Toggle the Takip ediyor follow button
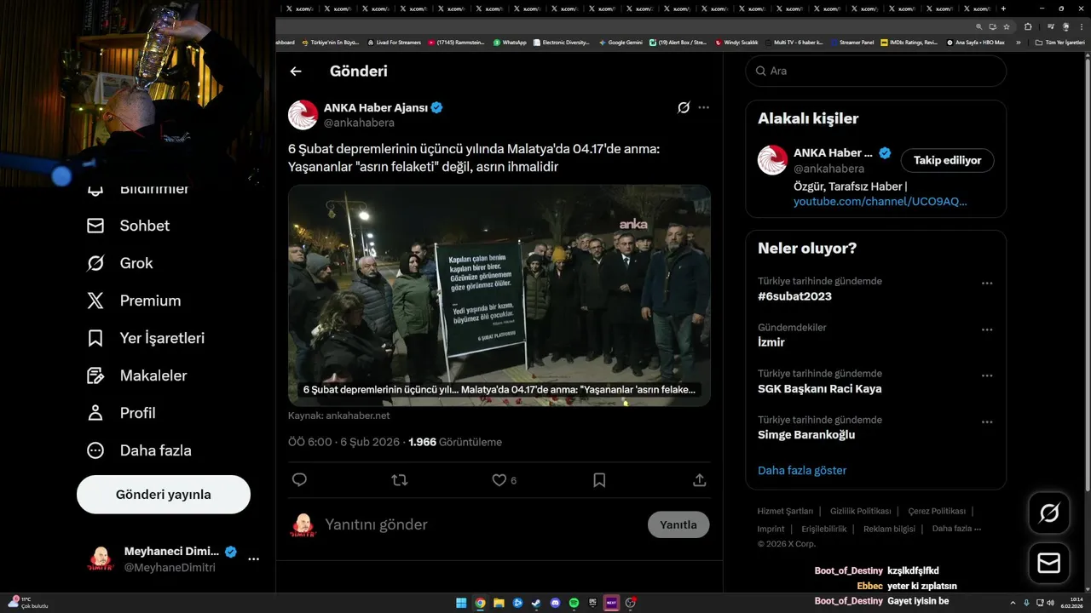 (948, 160)
